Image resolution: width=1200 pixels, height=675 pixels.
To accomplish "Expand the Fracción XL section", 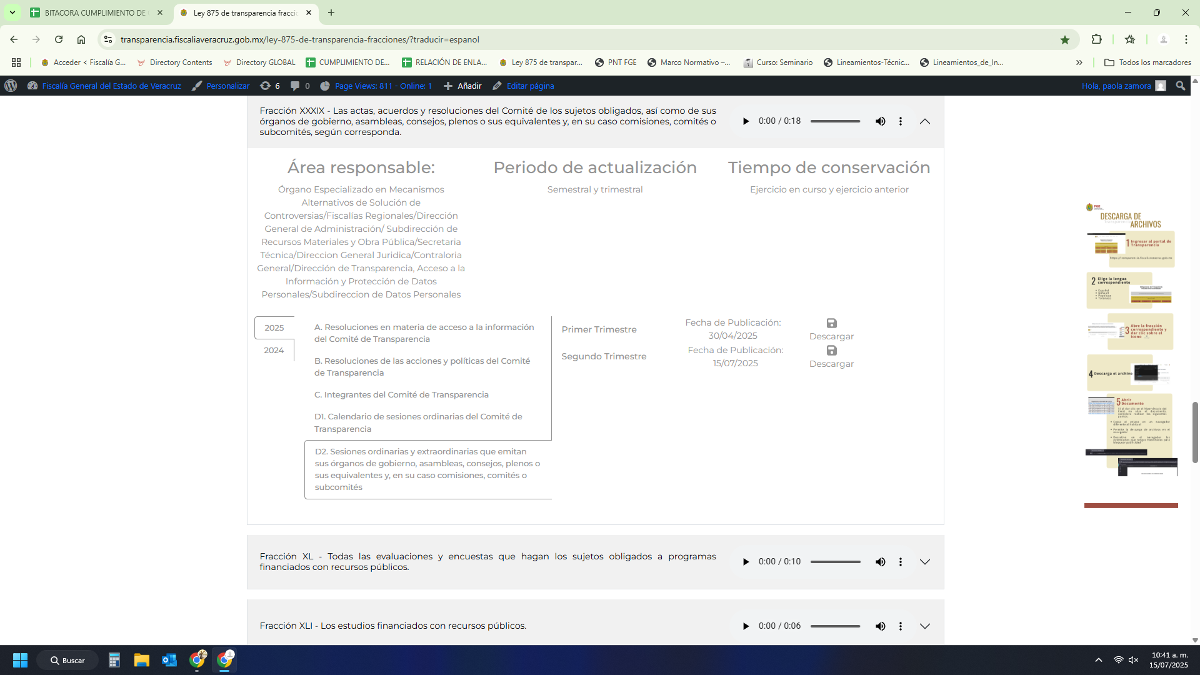I will coord(925,562).
